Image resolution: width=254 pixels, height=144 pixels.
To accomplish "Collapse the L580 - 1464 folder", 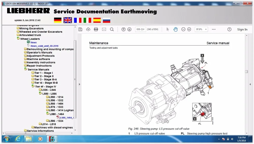I will point(55,114).
